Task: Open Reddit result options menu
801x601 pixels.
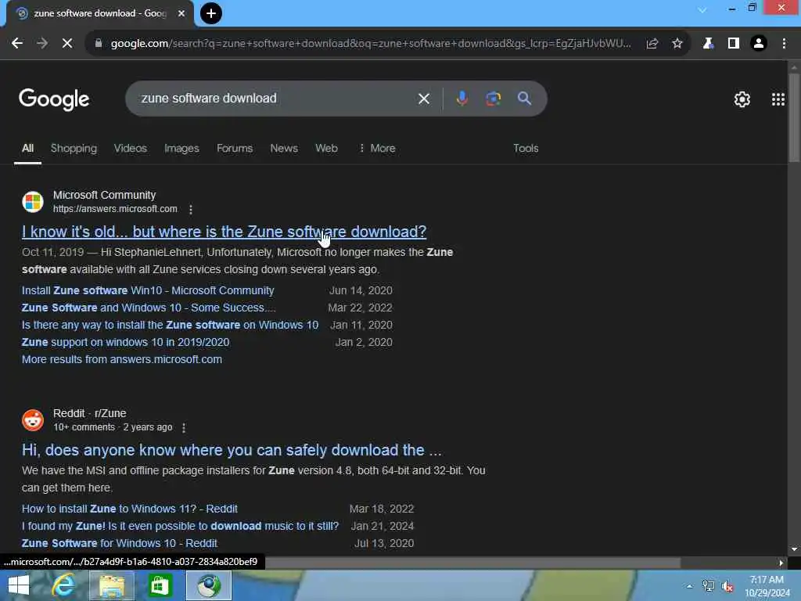Action: [184, 428]
